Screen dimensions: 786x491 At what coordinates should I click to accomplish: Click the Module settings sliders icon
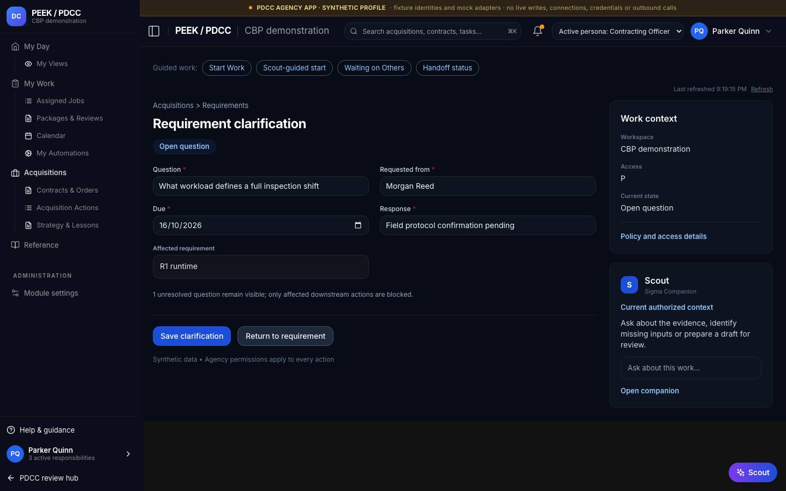tap(15, 293)
